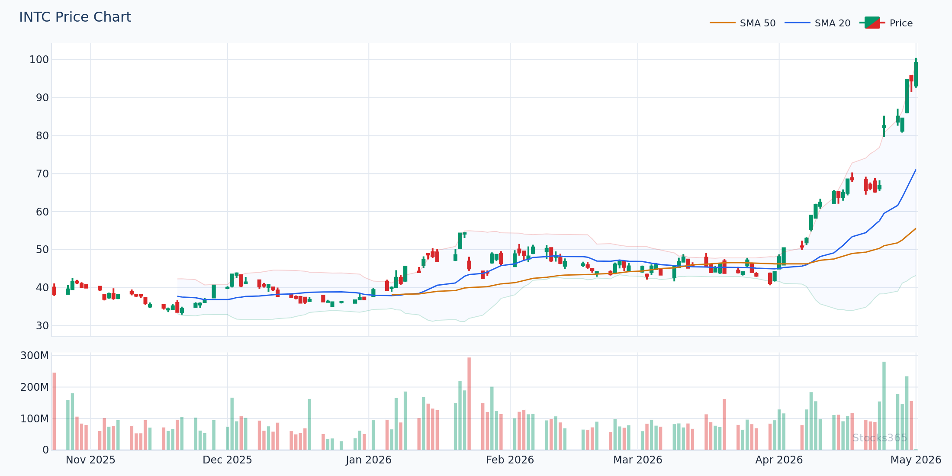
Task: Click the INTC Price Chart title
Action: [75, 17]
